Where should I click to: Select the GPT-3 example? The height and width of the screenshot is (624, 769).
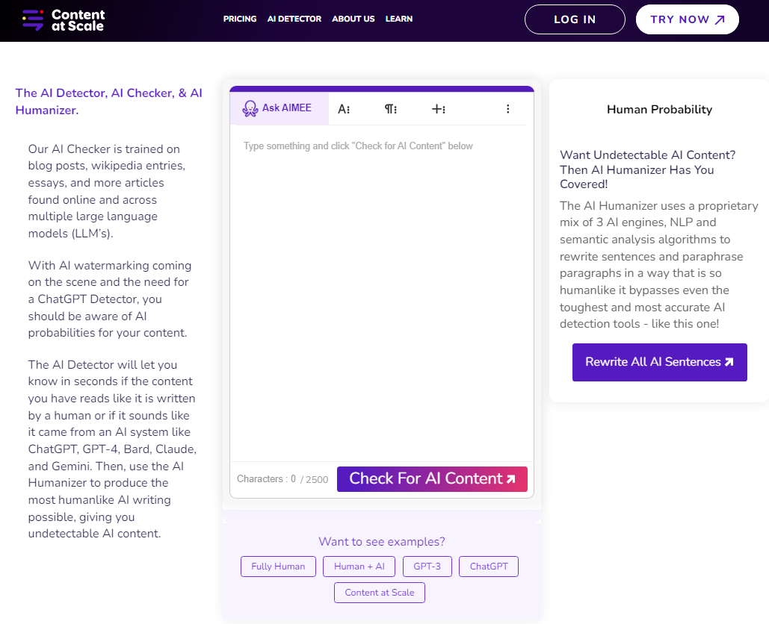coord(427,566)
